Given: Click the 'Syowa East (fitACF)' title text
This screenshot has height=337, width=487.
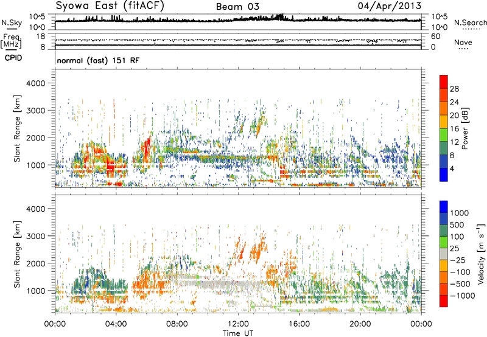Looking at the screenshot, I should [110, 5].
